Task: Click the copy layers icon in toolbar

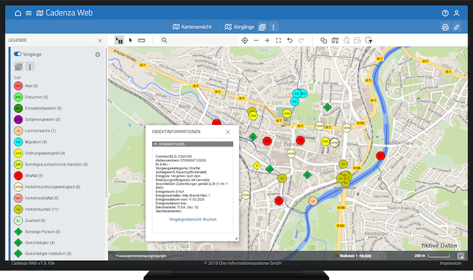Action: 324,40
